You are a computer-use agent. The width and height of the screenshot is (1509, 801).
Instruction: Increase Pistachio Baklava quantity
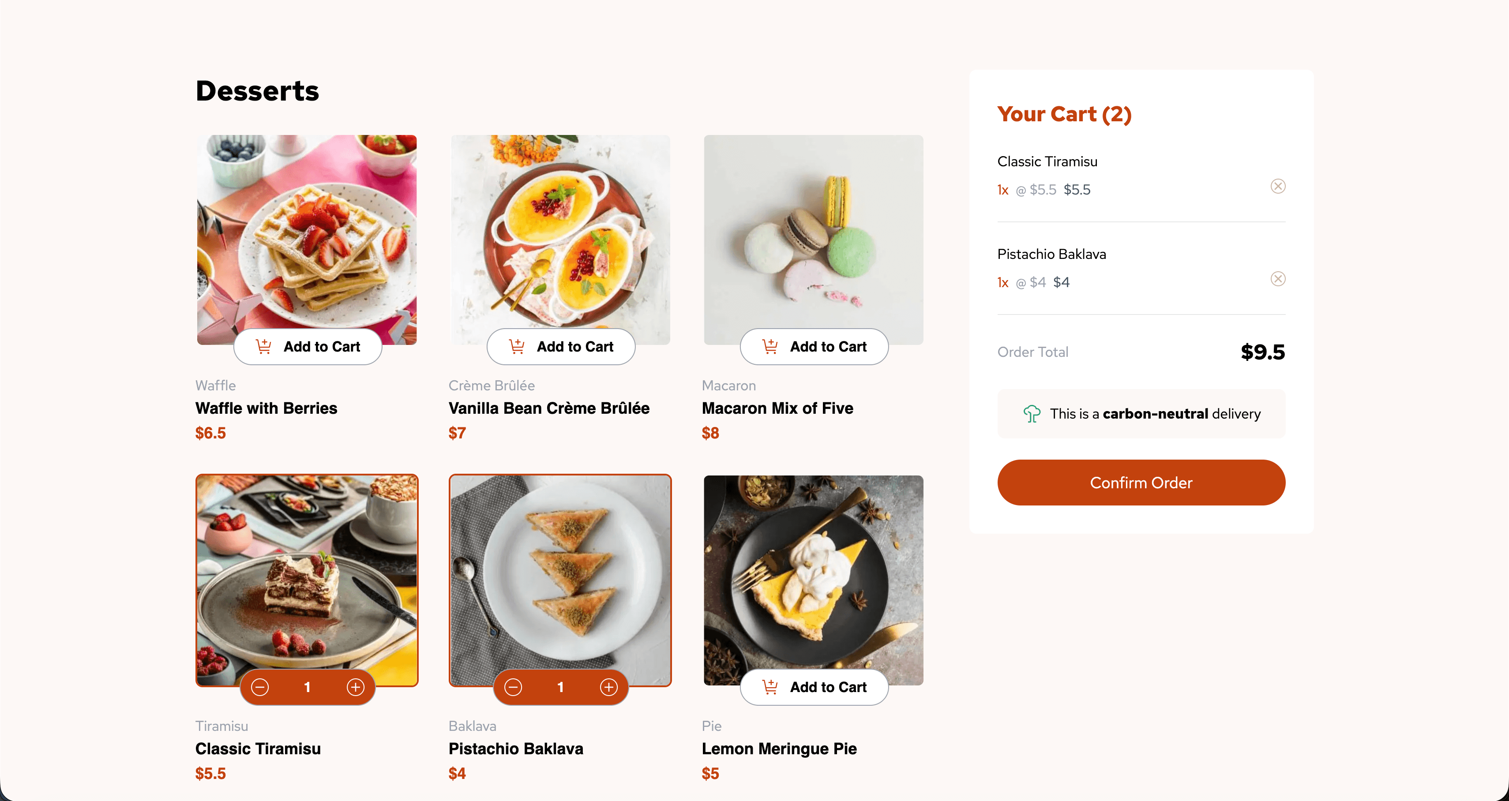608,687
